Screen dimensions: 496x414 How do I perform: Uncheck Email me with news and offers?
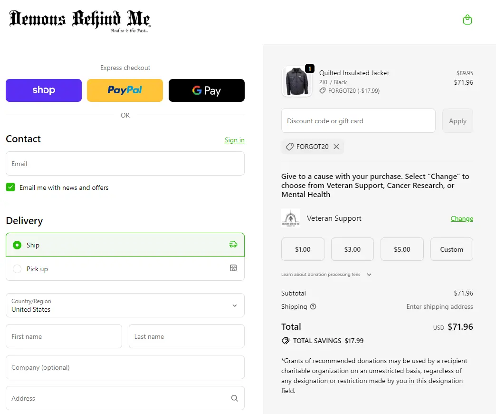click(x=10, y=187)
